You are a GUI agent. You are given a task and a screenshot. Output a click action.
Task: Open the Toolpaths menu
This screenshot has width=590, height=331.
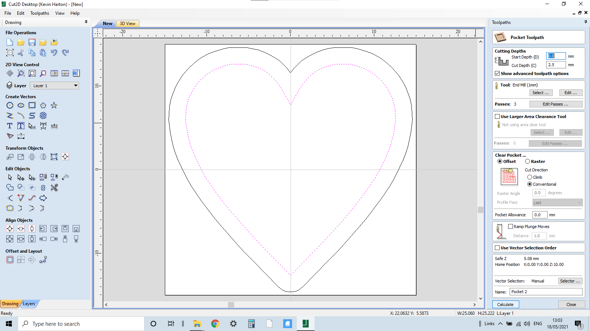pyautogui.click(x=40, y=13)
